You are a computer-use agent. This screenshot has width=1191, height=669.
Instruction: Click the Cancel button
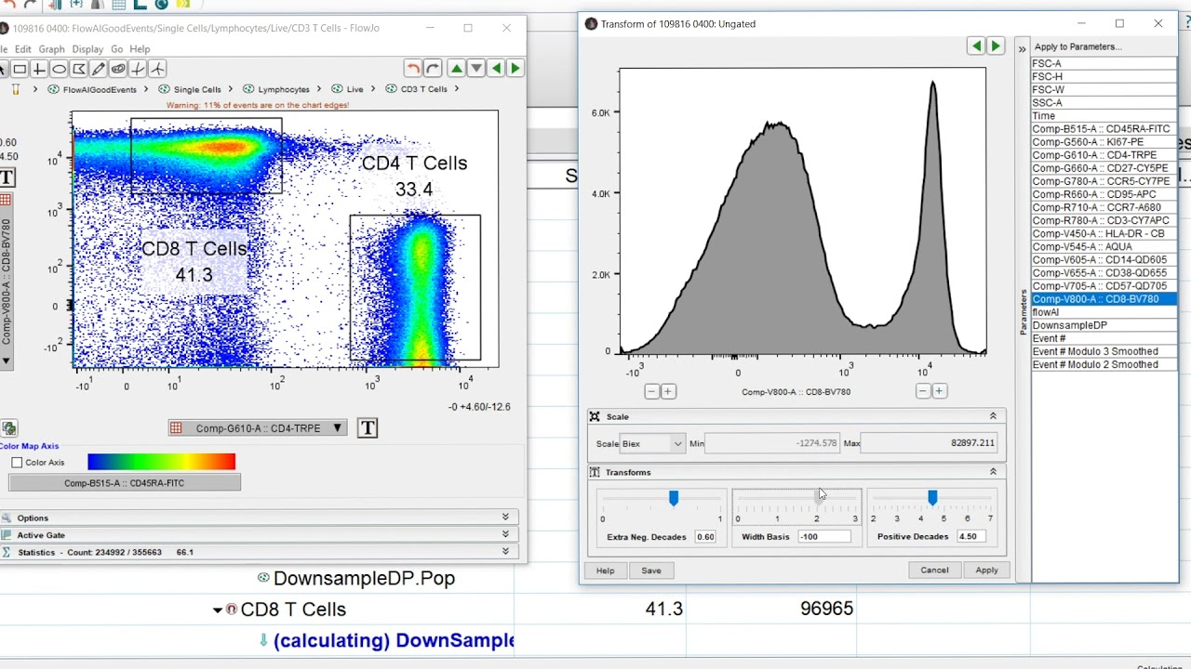tap(934, 571)
